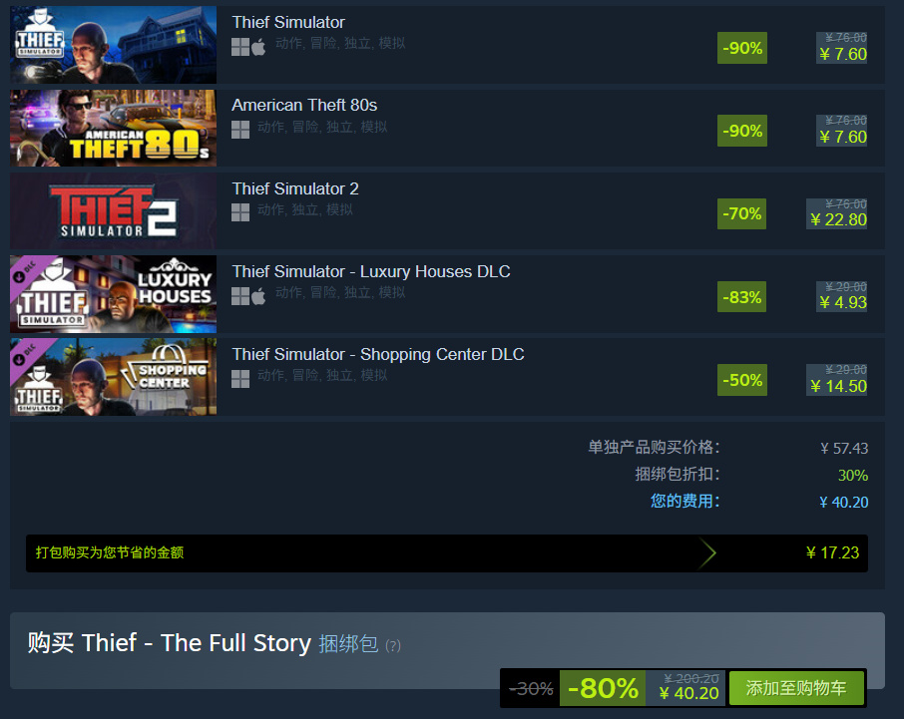Open the Thief Simulator 2 title link
The width and height of the screenshot is (904, 719).
(295, 188)
